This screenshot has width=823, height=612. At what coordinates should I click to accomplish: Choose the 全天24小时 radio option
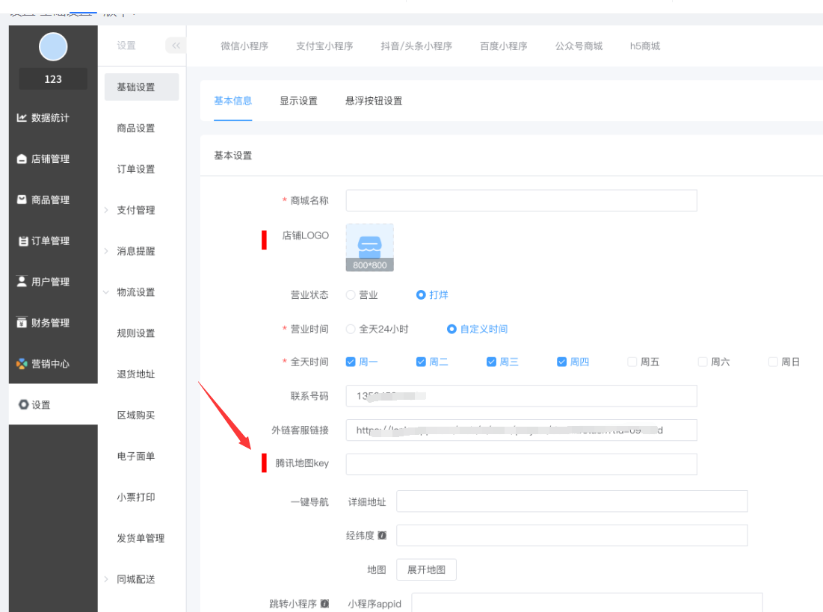[x=351, y=329]
